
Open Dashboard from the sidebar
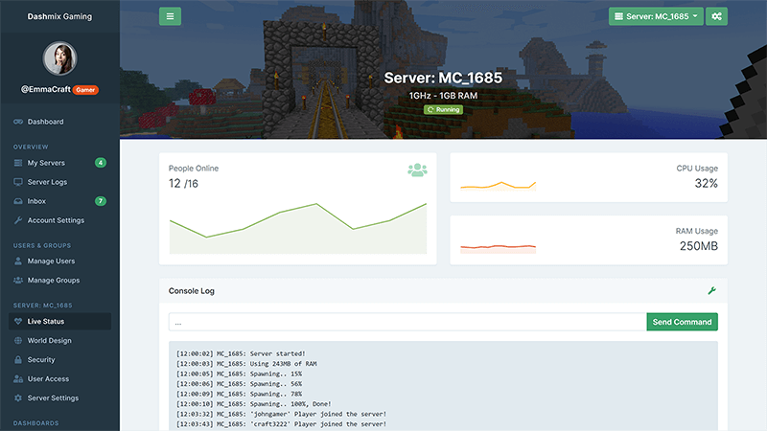45,122
